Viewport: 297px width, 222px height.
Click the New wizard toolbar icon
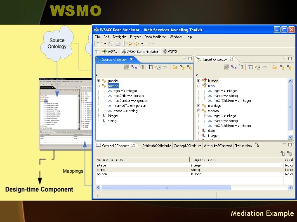coord(99,44)
